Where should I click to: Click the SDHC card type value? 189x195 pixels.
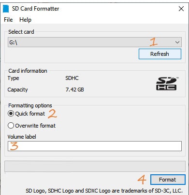72,78
